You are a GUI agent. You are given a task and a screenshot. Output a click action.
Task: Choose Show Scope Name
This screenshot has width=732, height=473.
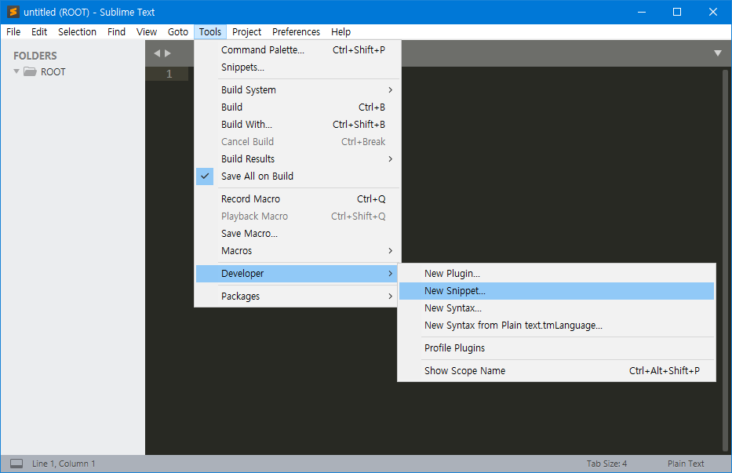coord(556,371)
